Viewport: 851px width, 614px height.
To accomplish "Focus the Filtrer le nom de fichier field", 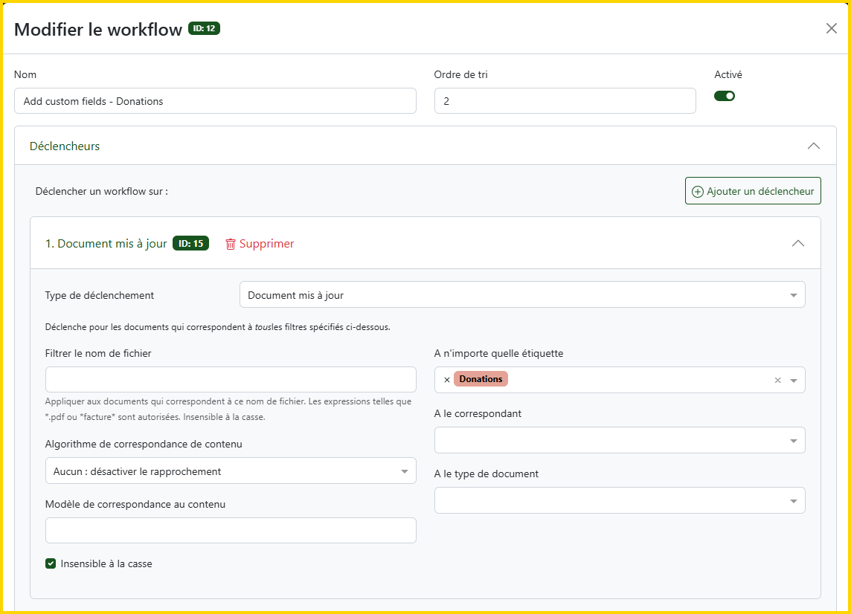I will pos(230,379).
